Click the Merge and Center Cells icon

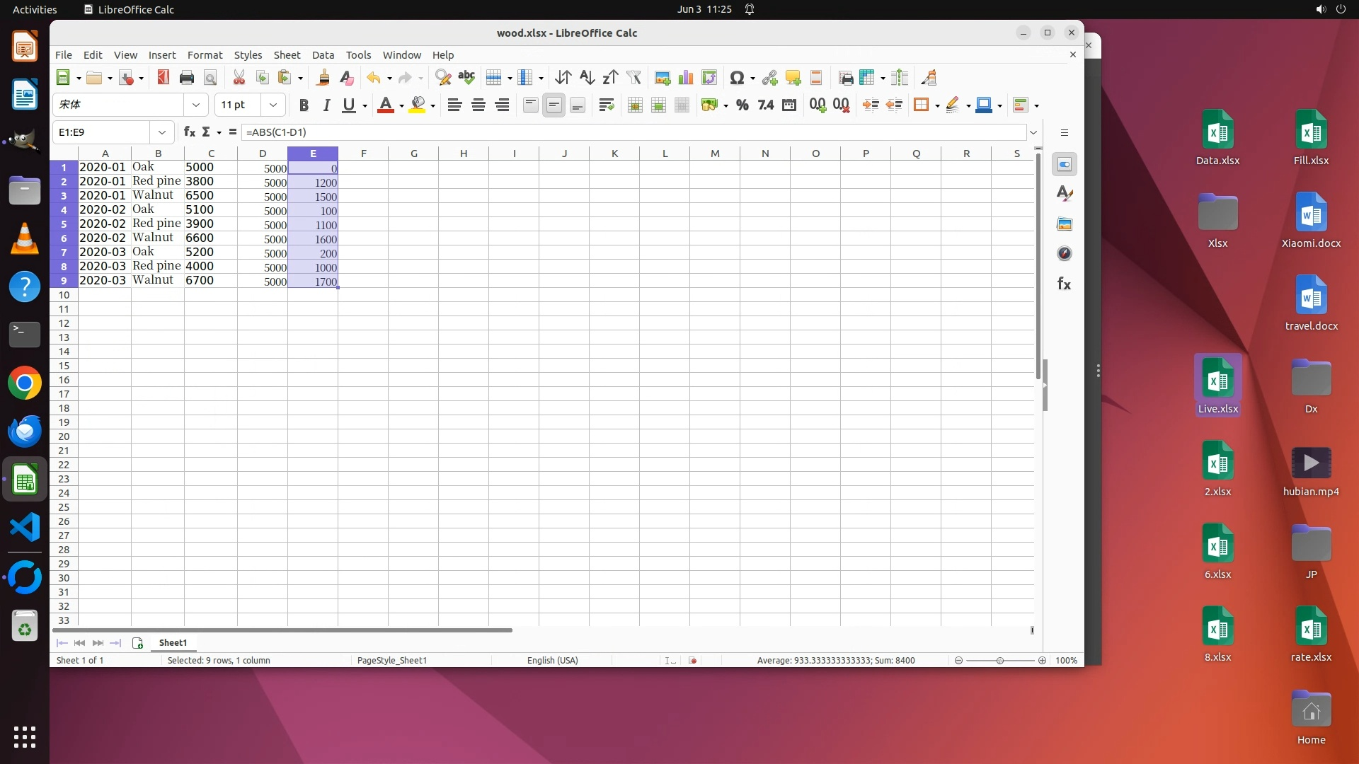pos(635,105)
